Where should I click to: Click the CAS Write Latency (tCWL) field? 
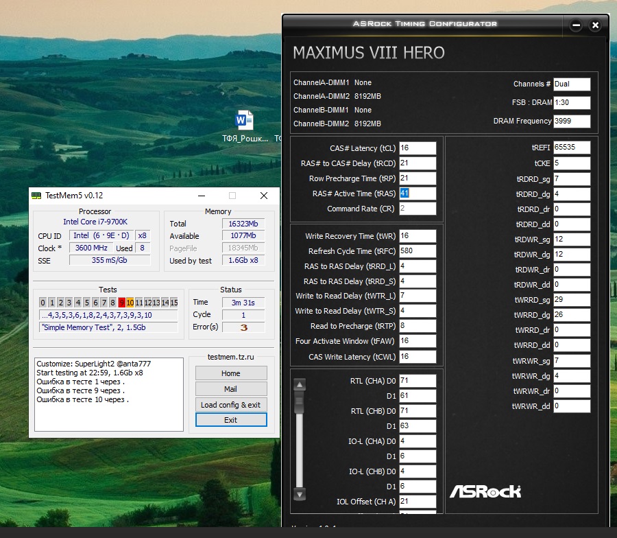pyautogui.click(x=418, y=356)
